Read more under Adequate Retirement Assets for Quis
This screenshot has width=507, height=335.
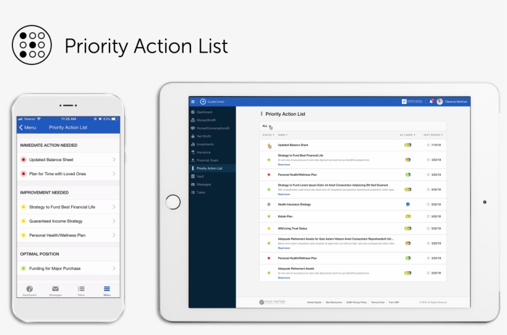coord(284,248)
